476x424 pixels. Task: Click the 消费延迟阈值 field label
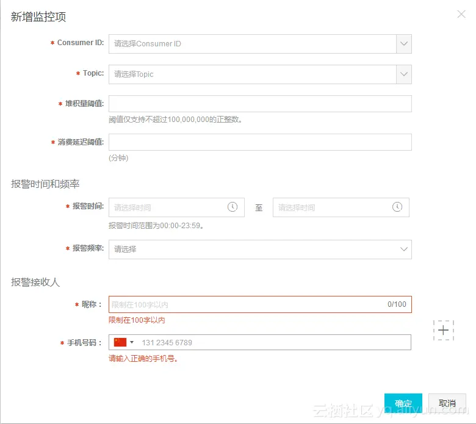[81, 142]
